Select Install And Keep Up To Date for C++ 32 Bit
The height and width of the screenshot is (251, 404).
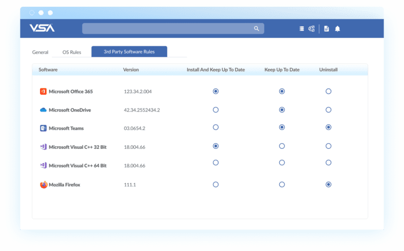pyautogui.click(x=216, y=146)
